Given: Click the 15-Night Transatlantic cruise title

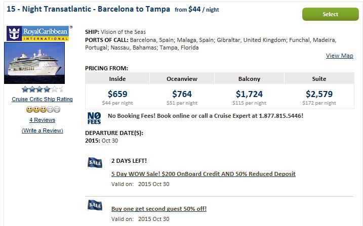Looking at the screenshot, I should coord(88,9).
